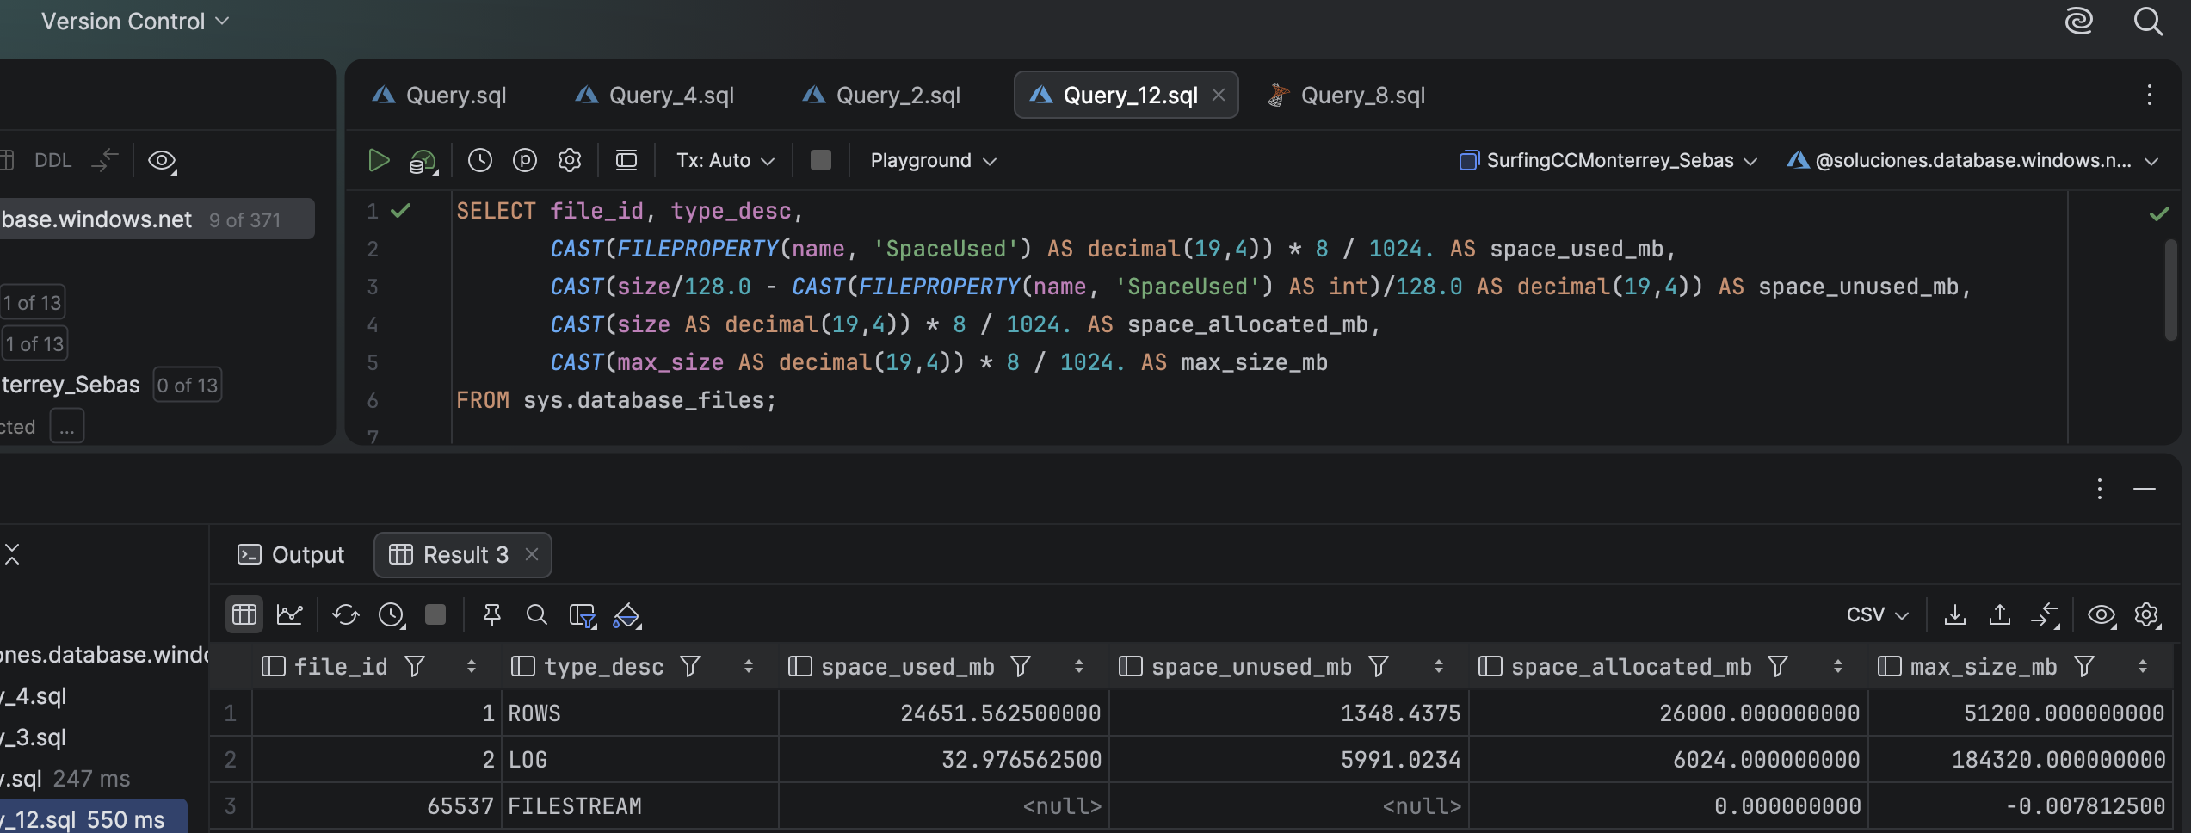Pin the Result 3 tab
Image resolution: width=2191 pixels, height=833 pixels.
click(x=491, y=614)
